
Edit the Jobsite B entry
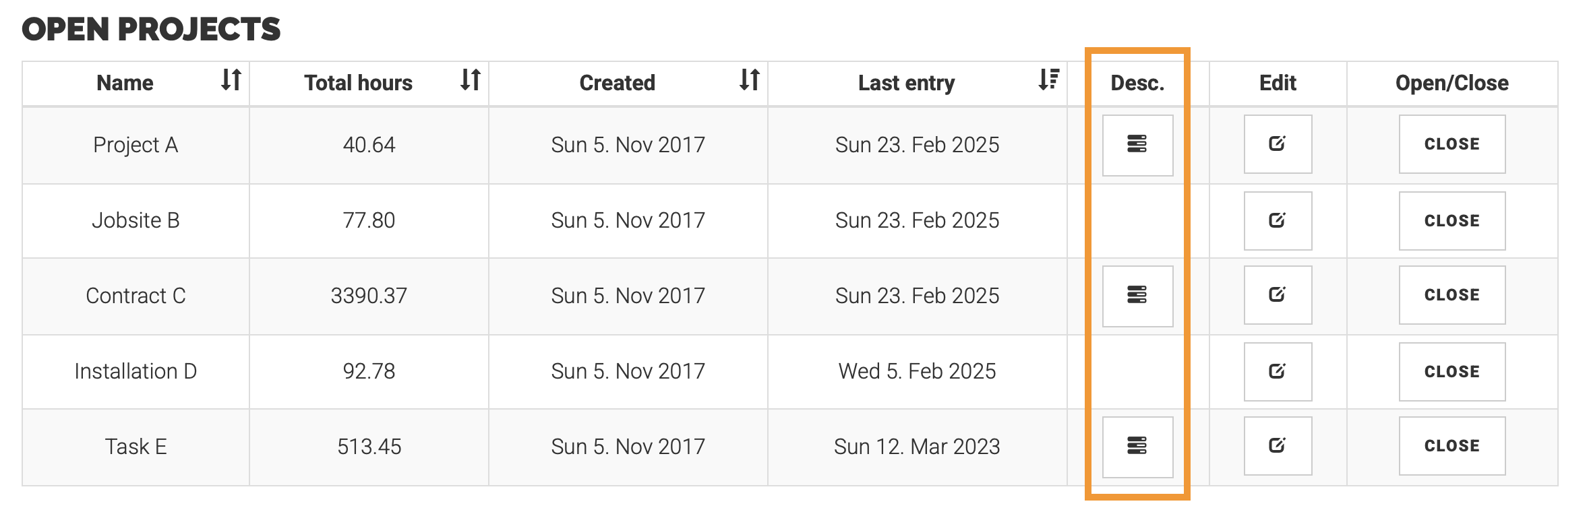[x=1277, y=221]
